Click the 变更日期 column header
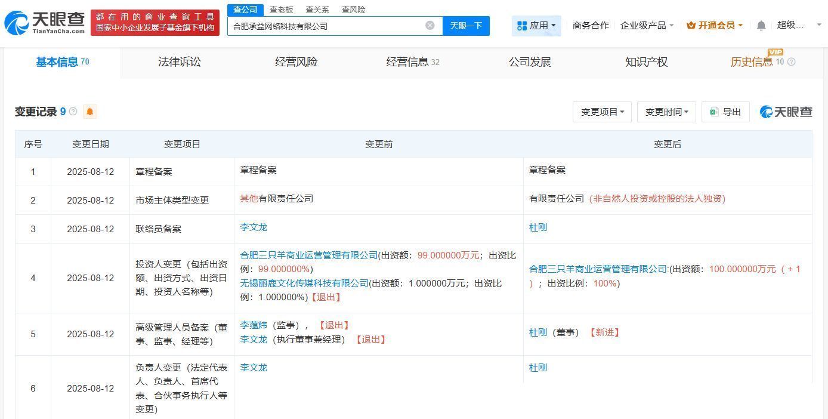828x419 pixels. tap(91, 144)
